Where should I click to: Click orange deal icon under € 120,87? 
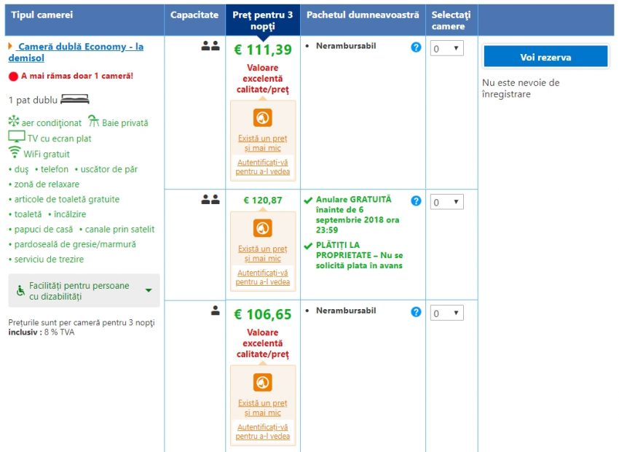coord(263,228)
